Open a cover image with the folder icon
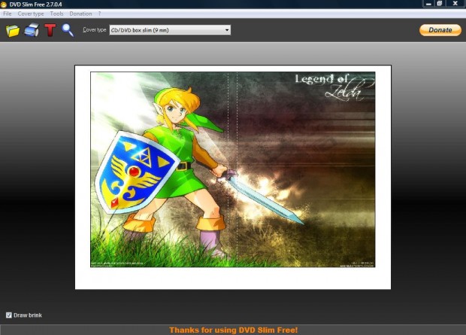 tap(13, 30)
